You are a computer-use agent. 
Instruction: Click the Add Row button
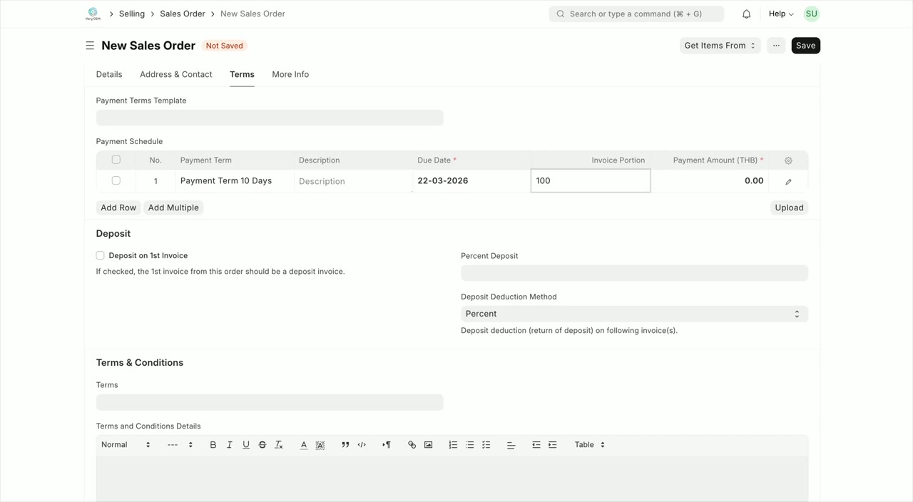pyautogui.click(x=118, y=208)
